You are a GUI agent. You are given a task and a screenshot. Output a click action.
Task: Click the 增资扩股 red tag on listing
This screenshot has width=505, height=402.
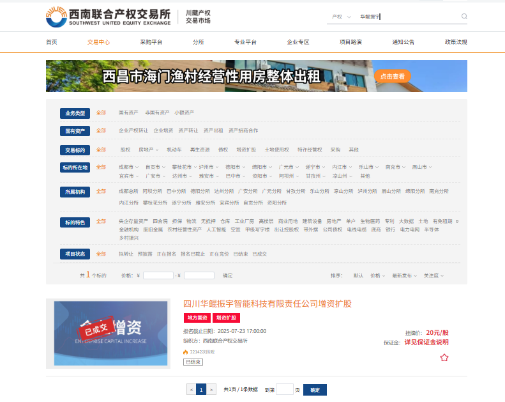click(226, 318)
